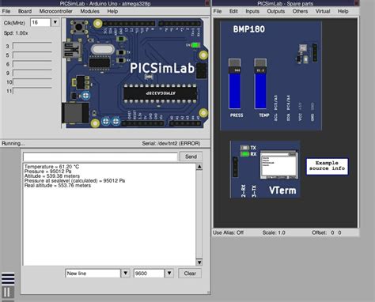
Task: Click the Spd: 1.00x speed label
Action: tap(16, 33)
